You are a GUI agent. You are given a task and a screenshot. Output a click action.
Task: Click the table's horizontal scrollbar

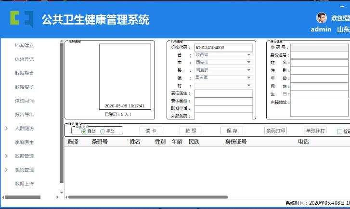pyautogui.click(x=193, y=197)
